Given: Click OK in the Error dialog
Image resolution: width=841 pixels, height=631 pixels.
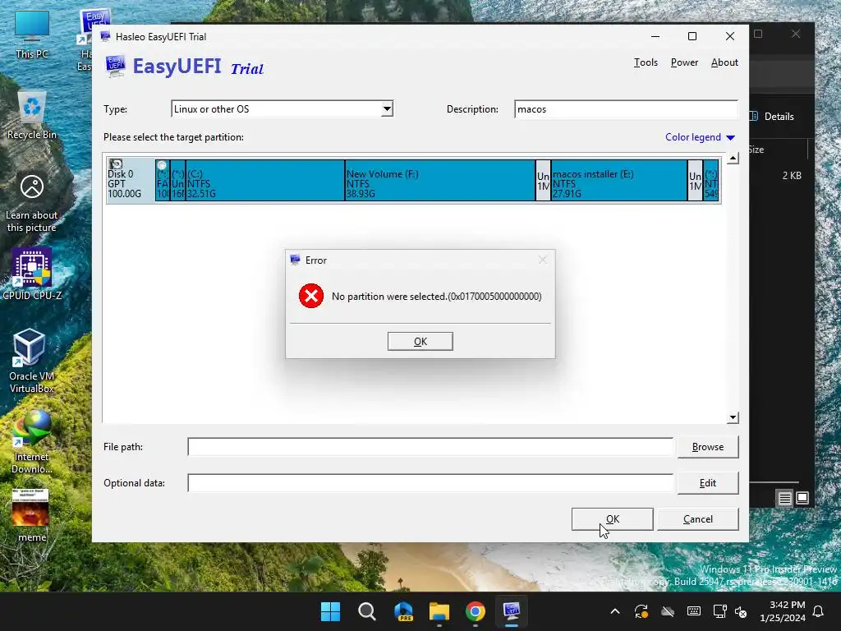Looking at the screenshot, I should coord(420,341).
